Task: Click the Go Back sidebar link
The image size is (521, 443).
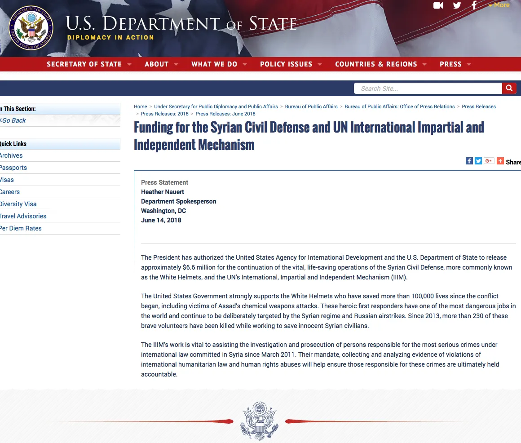Action: 13,120
